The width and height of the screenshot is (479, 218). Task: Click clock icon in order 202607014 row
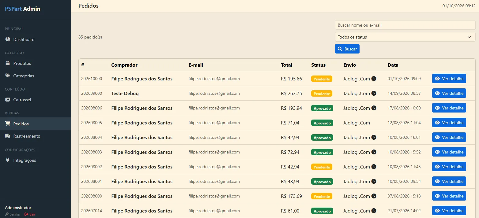pyautogui.click(x=374, y=211)
